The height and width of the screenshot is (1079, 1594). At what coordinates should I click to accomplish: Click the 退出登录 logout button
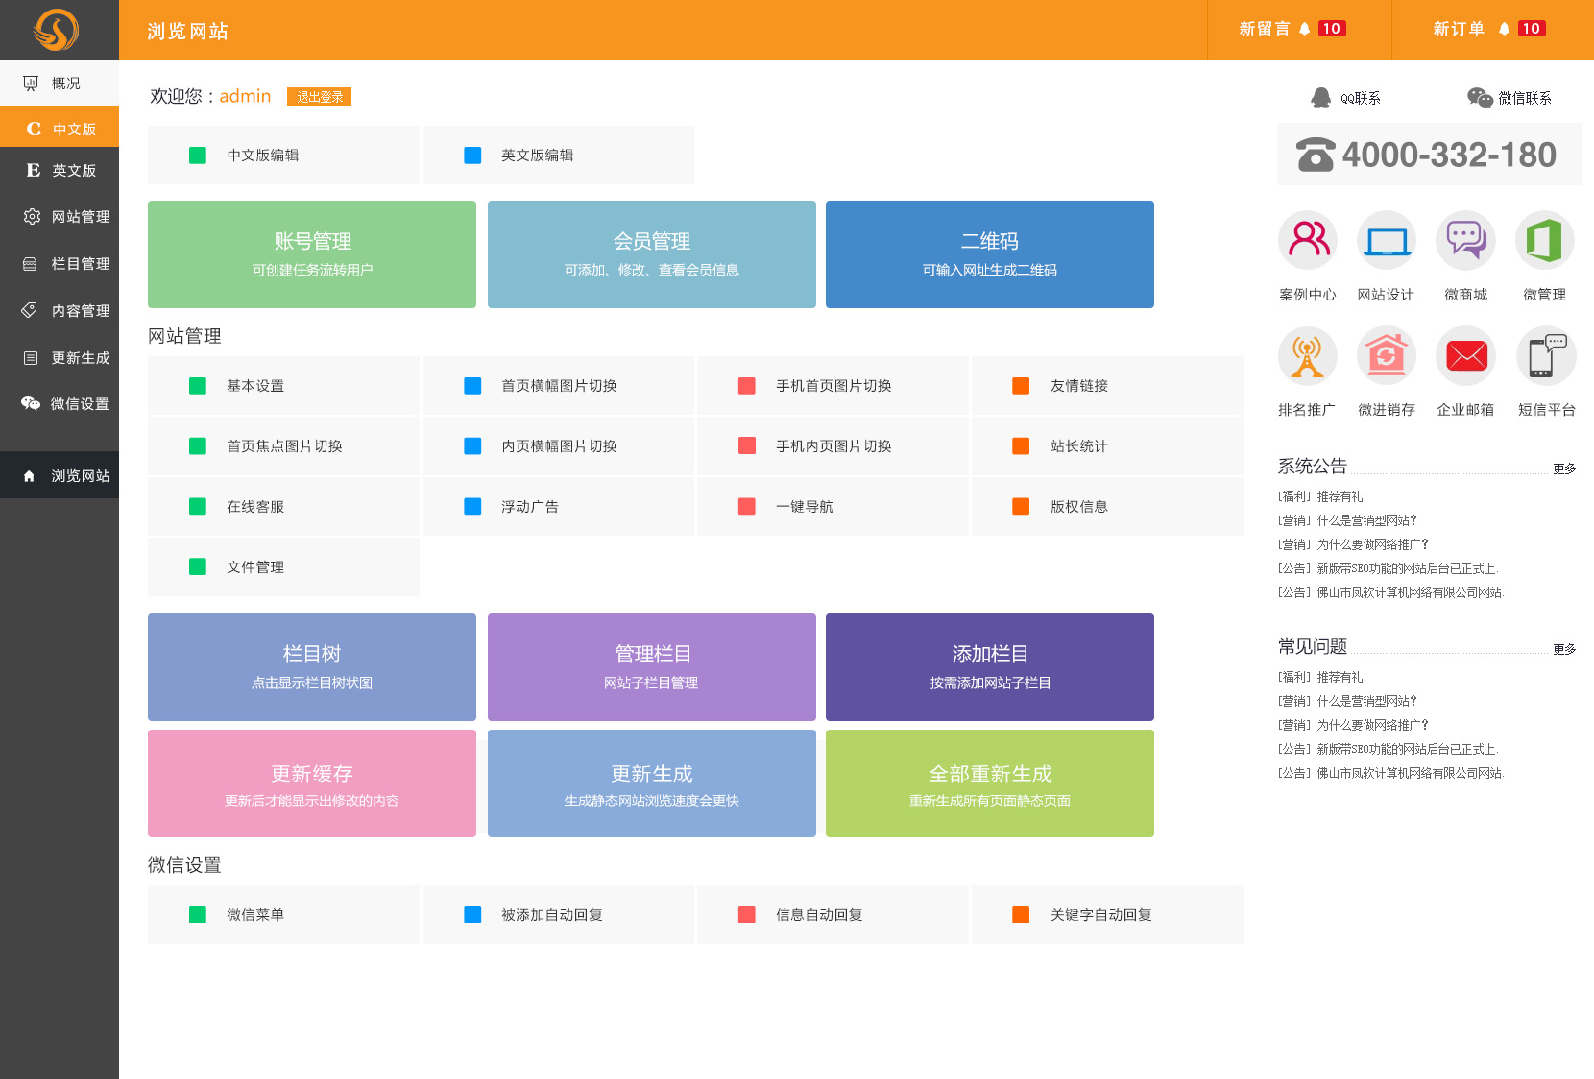[x=319, y=97]
